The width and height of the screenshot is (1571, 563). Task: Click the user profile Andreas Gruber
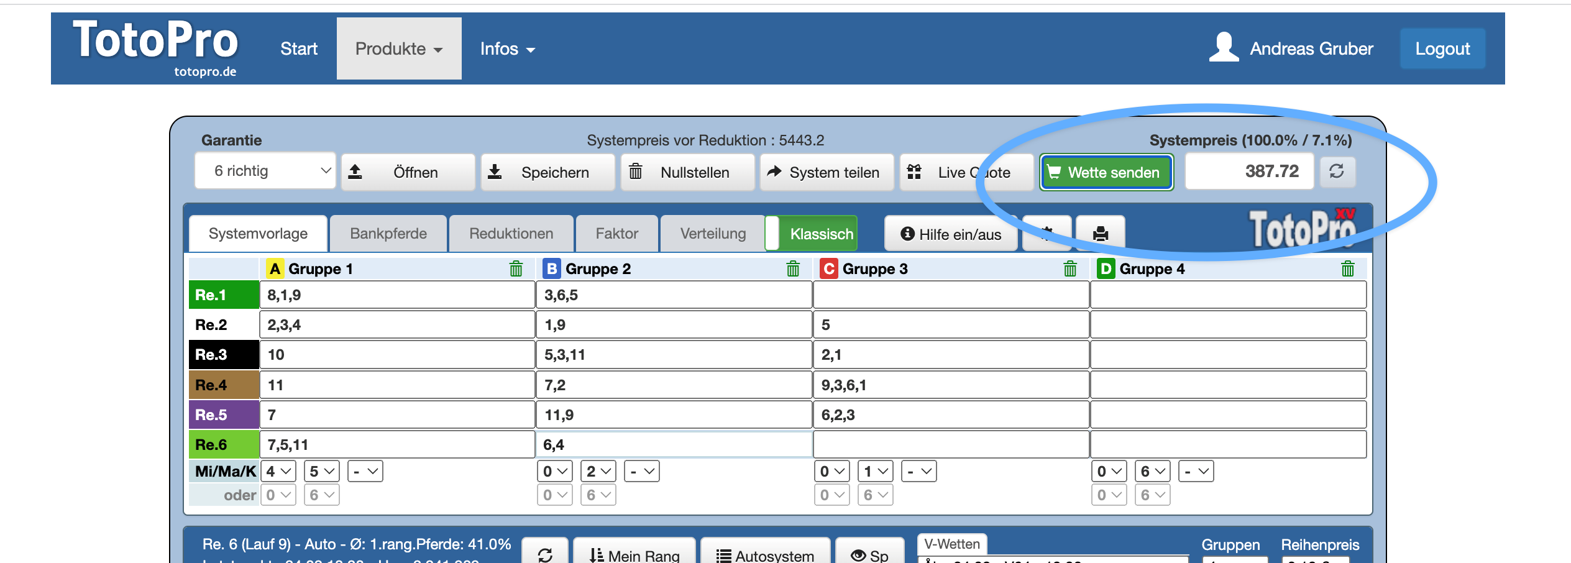click(1291, 48)
